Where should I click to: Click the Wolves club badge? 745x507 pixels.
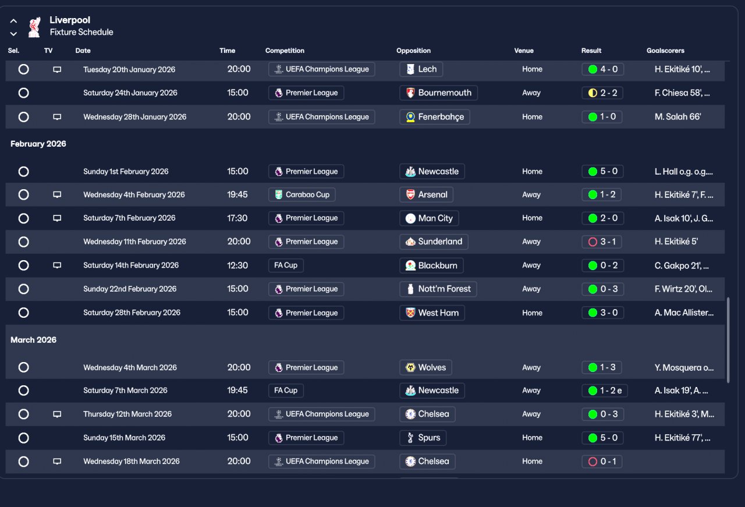[x=410, y=367]
